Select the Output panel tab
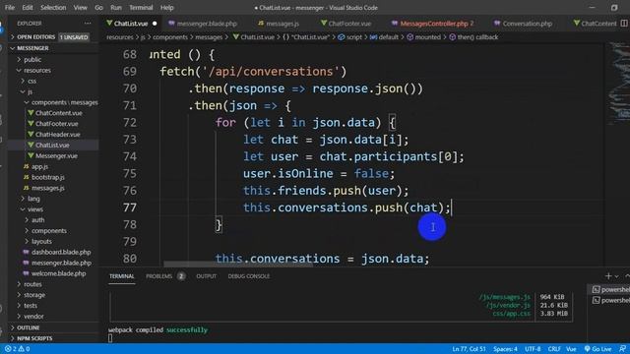 click(206, 276)
